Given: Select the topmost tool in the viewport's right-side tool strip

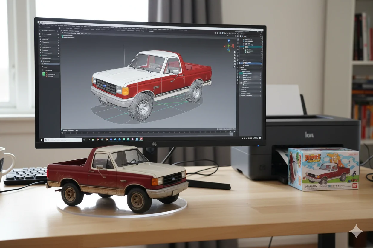Looking at the screenshot, I should coord(235,52).
